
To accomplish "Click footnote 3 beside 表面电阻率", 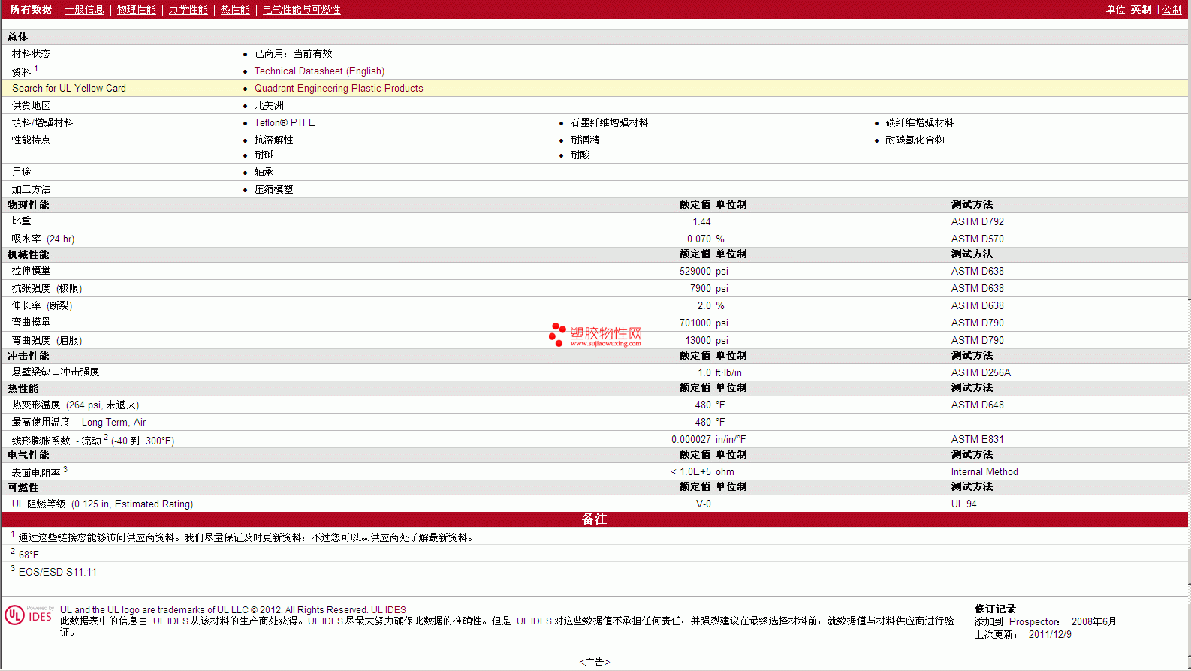I will click(x=65, y=469).
